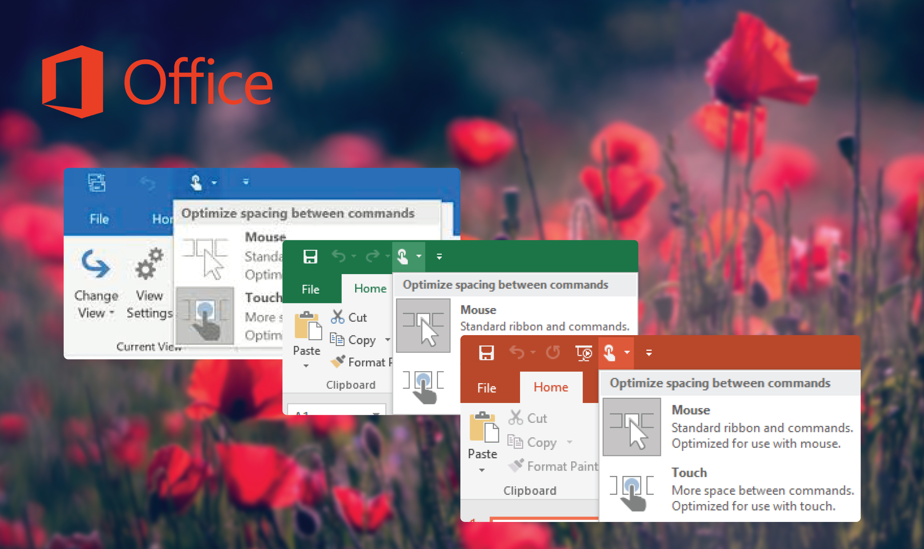This screenshot has width=924, height=549.
Task: Click Copy in Excel Clipboard group
Action: [353, 339]
